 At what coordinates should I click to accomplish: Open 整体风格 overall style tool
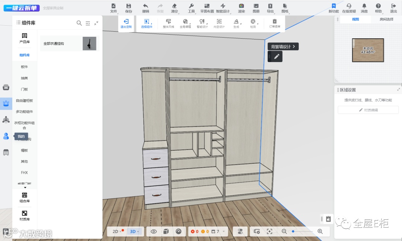(x=169, y=23)
